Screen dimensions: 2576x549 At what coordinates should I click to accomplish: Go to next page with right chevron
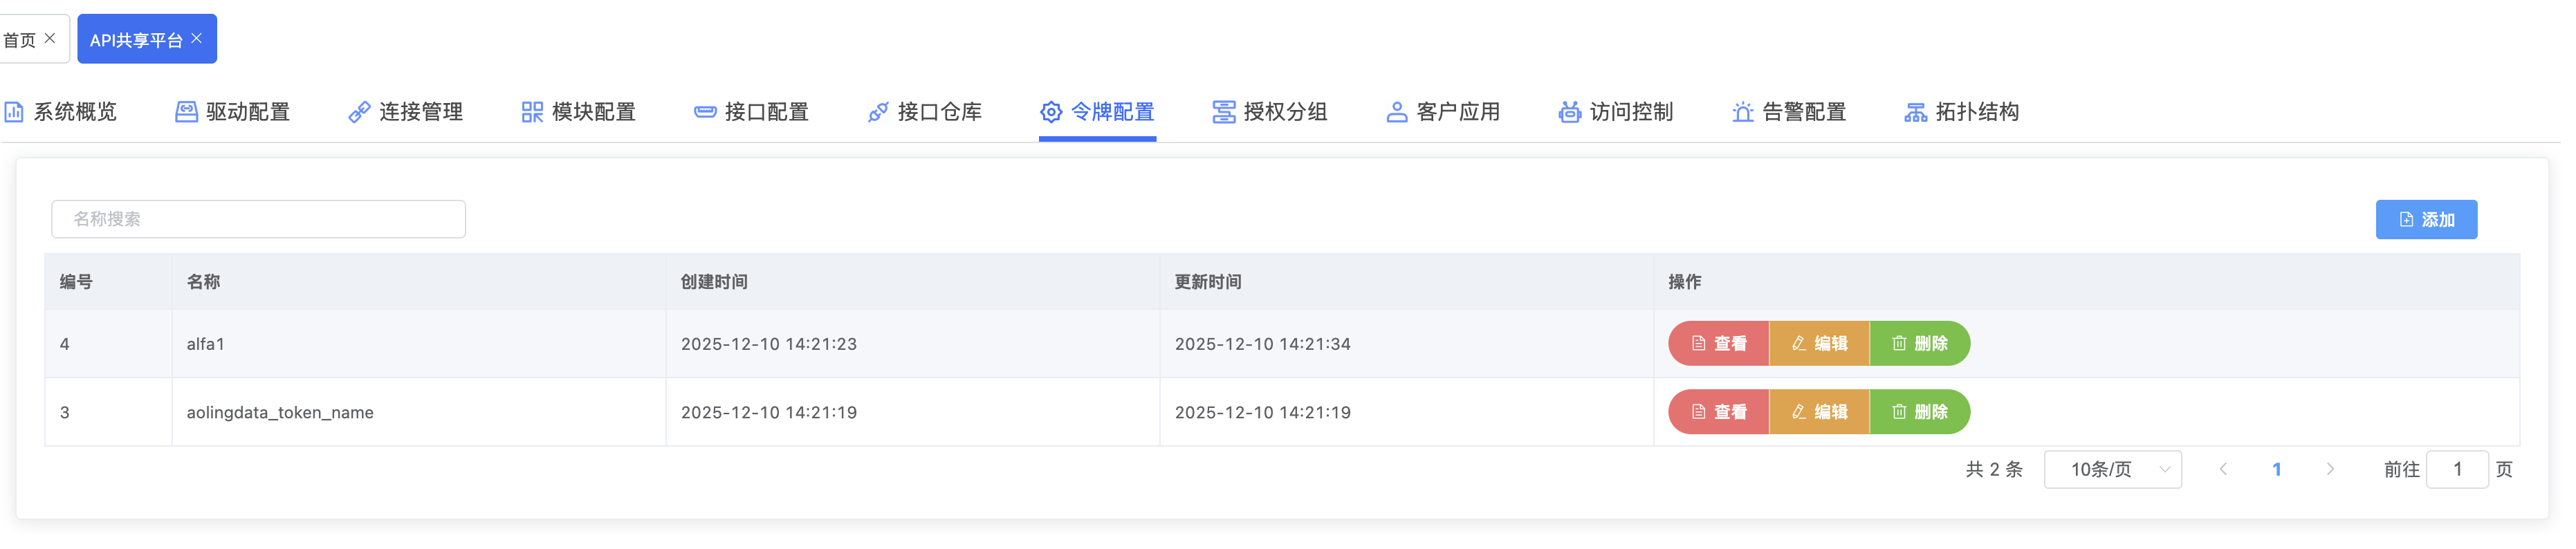click(x=2330, y=470)
